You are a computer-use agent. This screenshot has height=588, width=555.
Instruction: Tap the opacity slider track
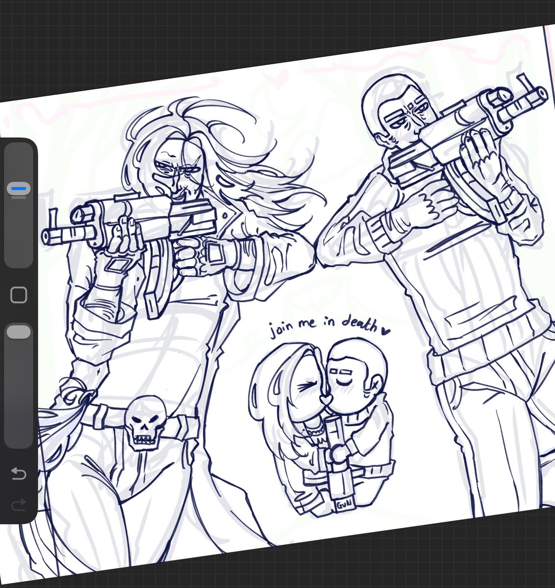tap(18, 392)
